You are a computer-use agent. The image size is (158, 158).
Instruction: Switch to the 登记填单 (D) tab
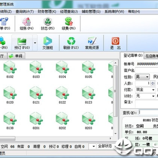click(x=132, y=55)
